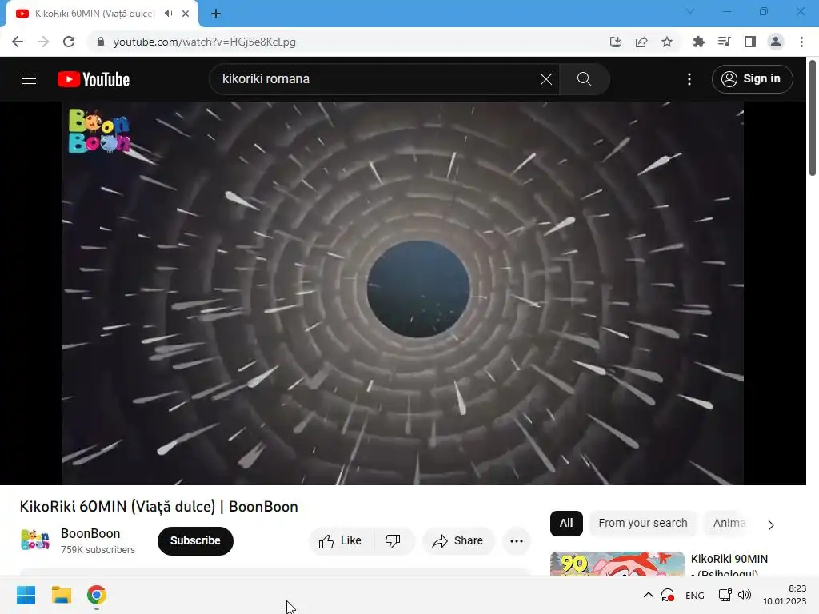
Task: Go to the YouTube home logo
Action: point(94,79)
